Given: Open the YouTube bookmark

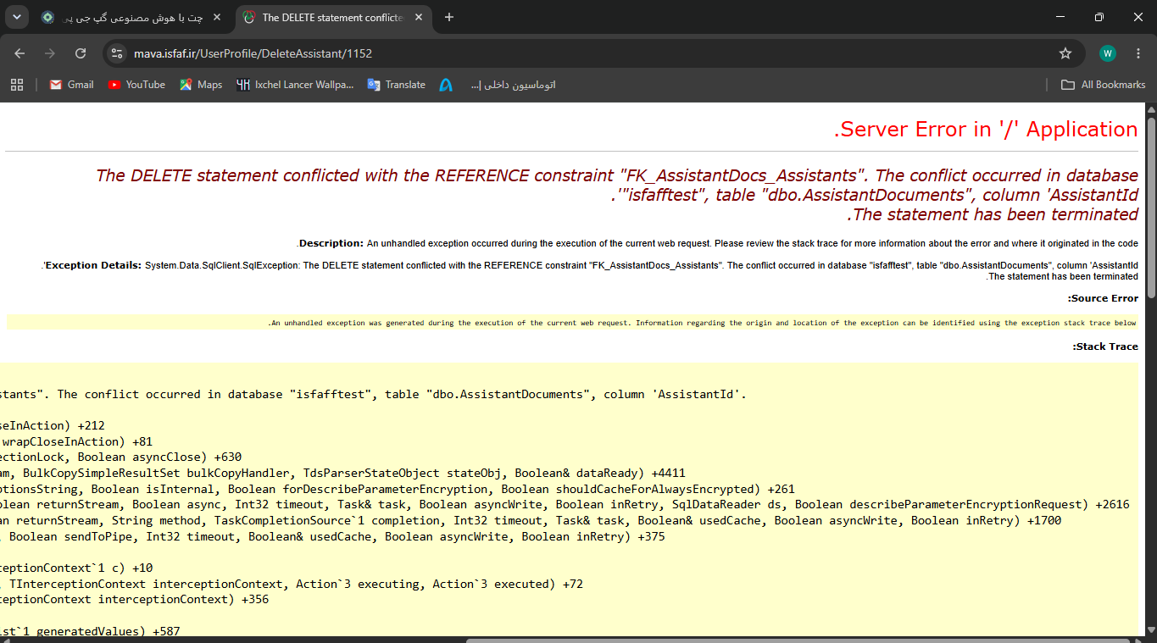Looking at the screenshot, I should (x=136, y=85).
